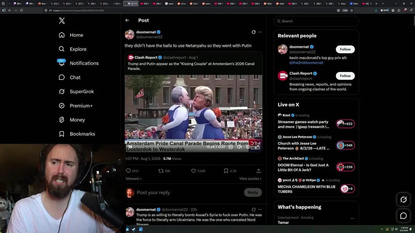
Task: Join Knut's stream with +632 listeners
Action: [345, 124]
